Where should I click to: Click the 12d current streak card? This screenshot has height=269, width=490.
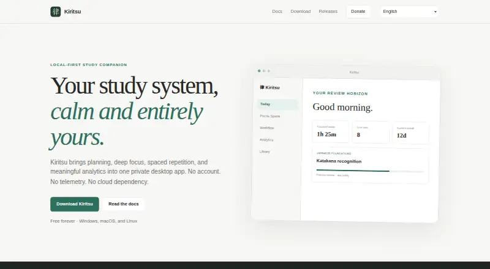click(410, 133)
